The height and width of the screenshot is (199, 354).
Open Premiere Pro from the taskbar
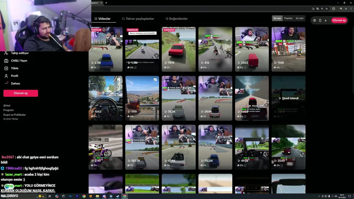77,196
